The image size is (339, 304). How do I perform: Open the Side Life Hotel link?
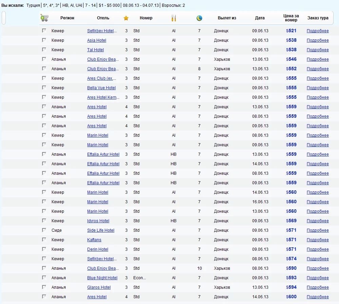pyautogui.click(x=101, y=230)
